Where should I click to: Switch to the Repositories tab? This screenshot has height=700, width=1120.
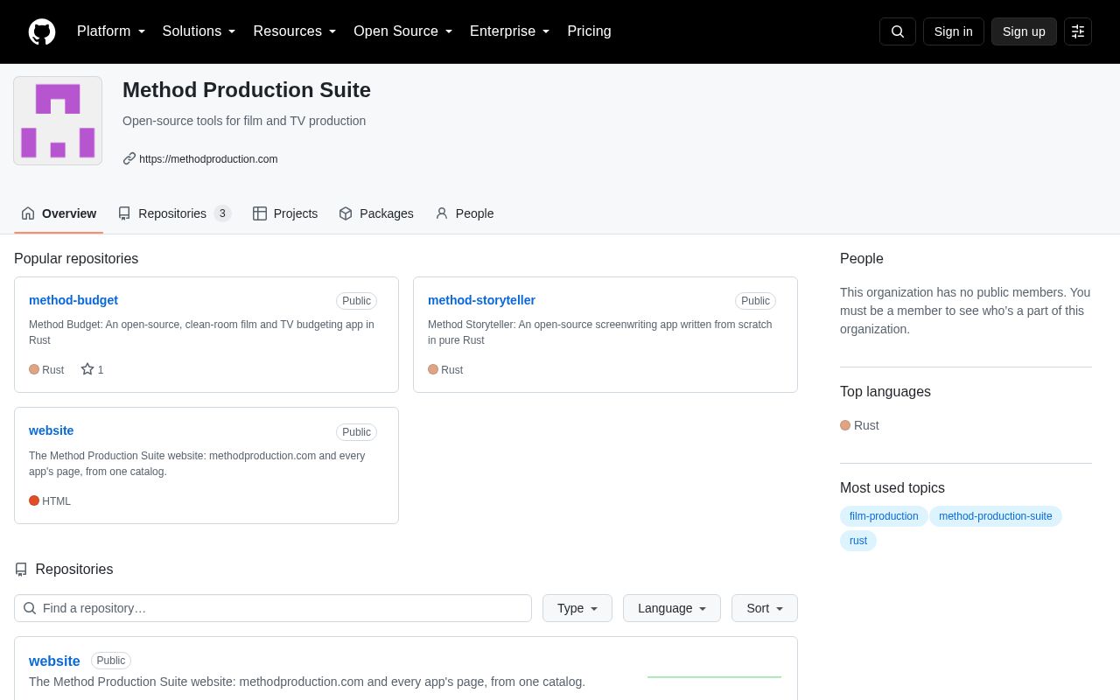[174, 213]
